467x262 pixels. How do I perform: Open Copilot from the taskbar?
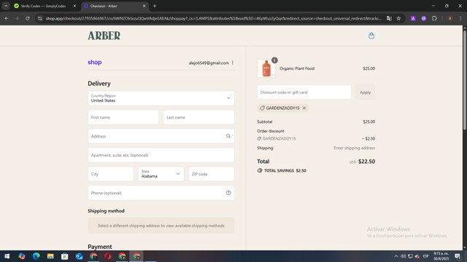pyautogui.click(x=21, y=256)
